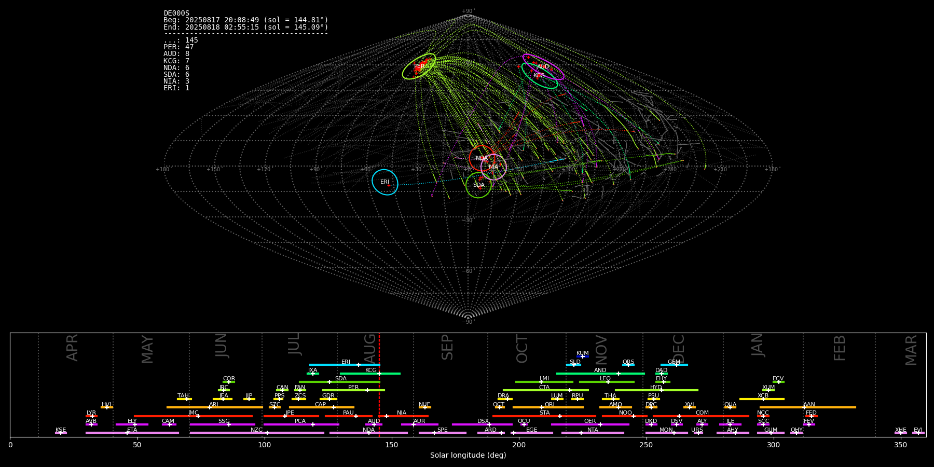Select the red NDA radiant circle

pos(482,158)
